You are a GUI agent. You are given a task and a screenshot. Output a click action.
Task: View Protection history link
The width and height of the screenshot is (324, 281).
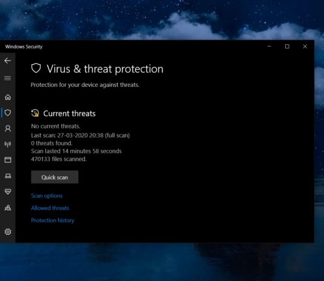(x=53, y=220)
